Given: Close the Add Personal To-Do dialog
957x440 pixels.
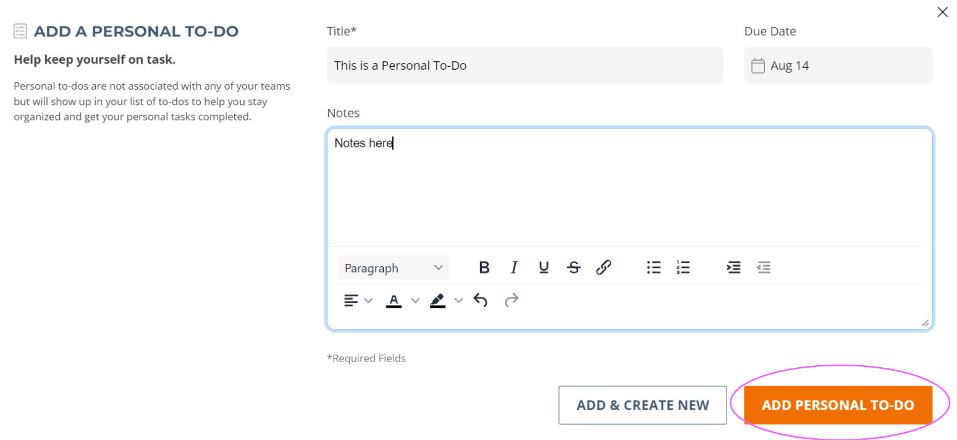Looking at the screenshot, I should (942, 12).
